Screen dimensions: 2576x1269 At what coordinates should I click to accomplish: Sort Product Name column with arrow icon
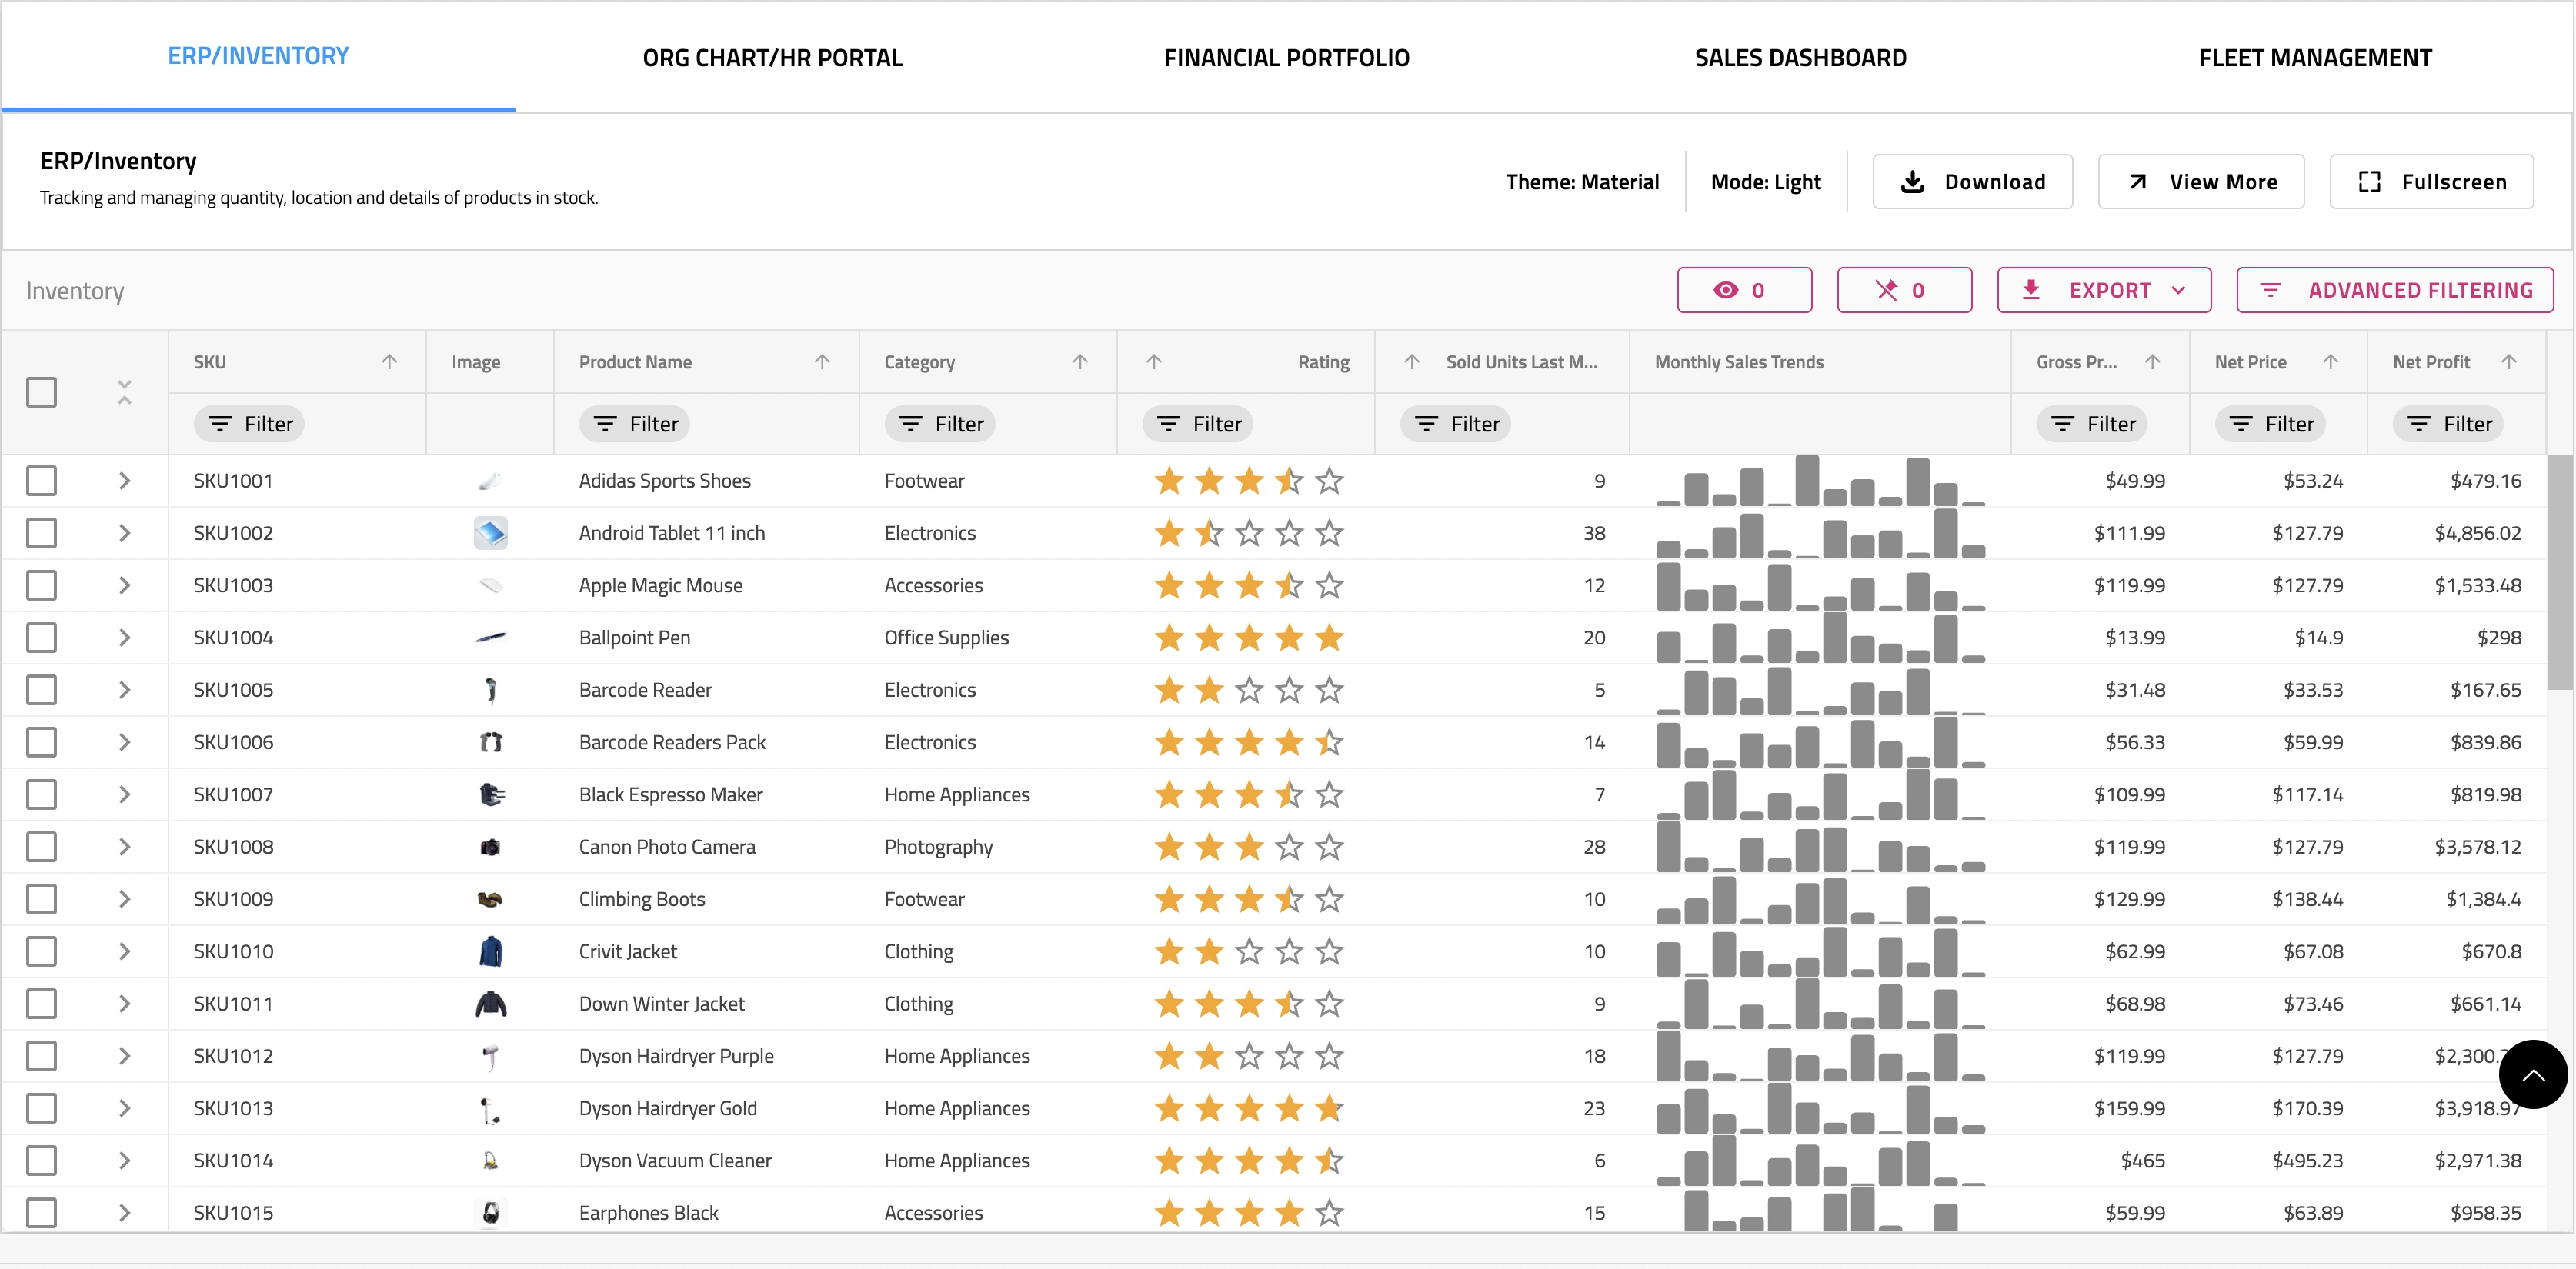click(822, 361)
